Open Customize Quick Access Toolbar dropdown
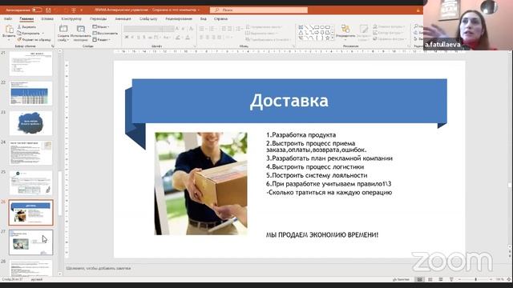Screen dimensions: 513x288 pyautogui.click(x=82, y=10)
